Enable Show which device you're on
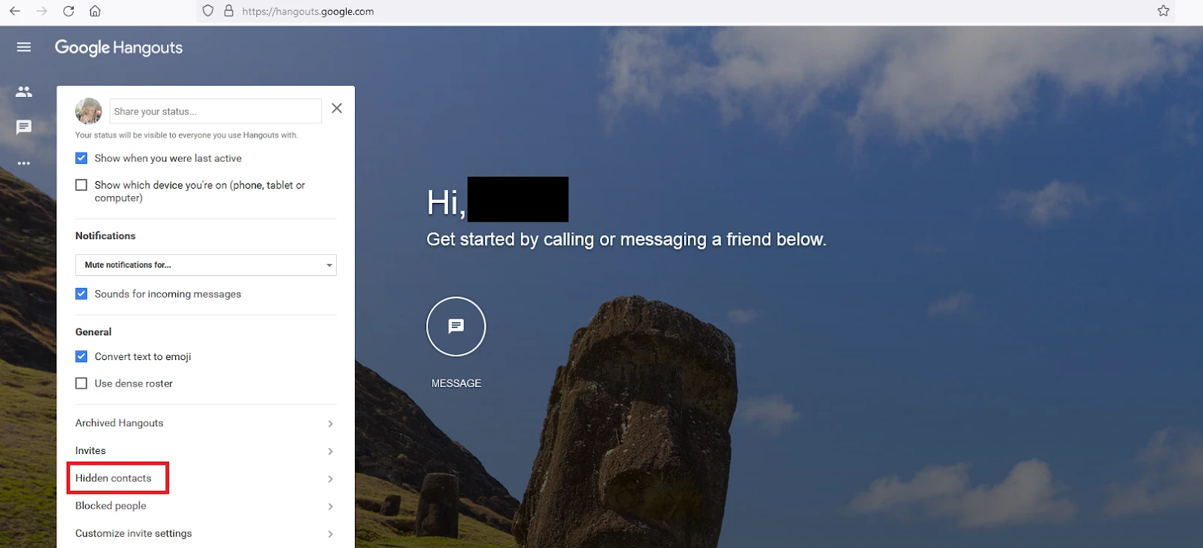 pyautogui.click(x=81, y=185)
